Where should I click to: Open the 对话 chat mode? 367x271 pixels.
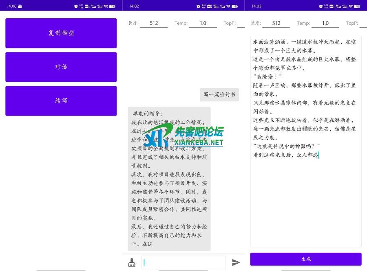61,67
